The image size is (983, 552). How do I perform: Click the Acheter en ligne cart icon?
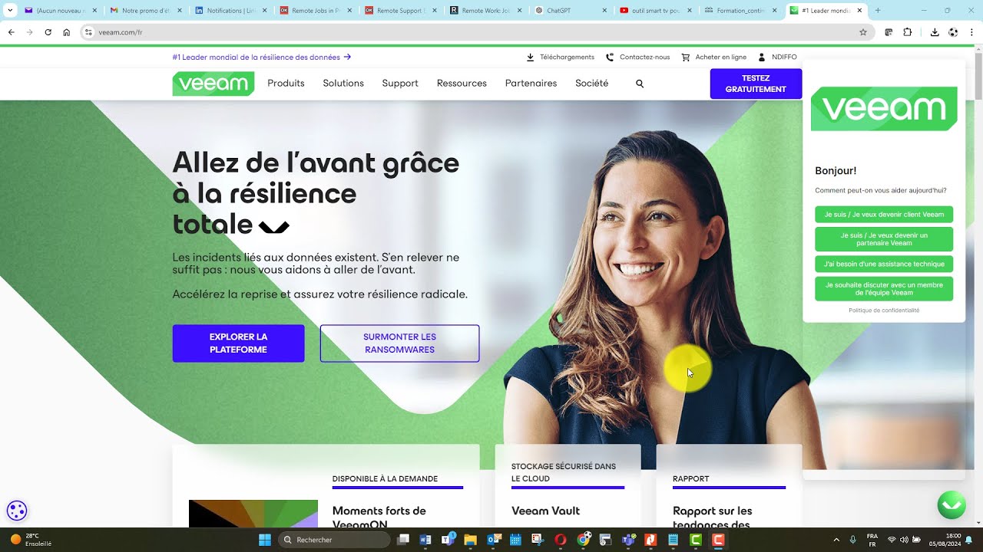(x=686, y=58)
